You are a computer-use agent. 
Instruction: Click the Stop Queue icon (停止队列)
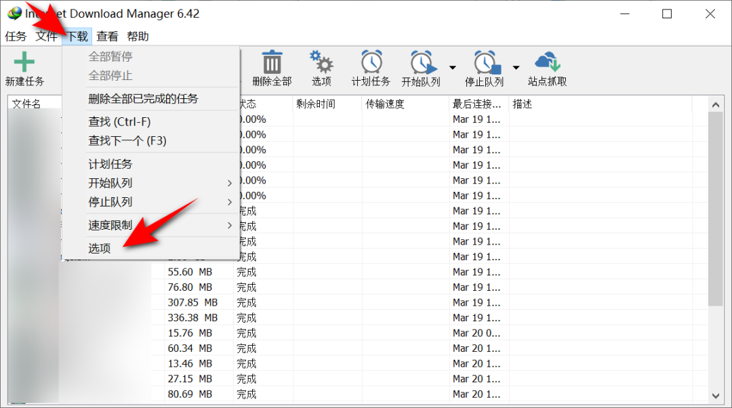[487, 62]
